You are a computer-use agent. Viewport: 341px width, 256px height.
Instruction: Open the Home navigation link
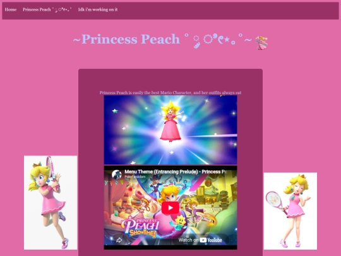coord(11,9)
